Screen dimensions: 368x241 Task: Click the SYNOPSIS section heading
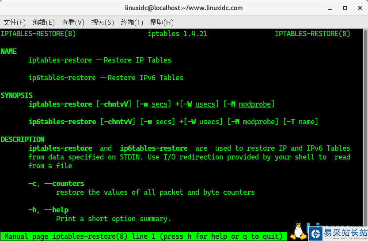pos(16,96)
